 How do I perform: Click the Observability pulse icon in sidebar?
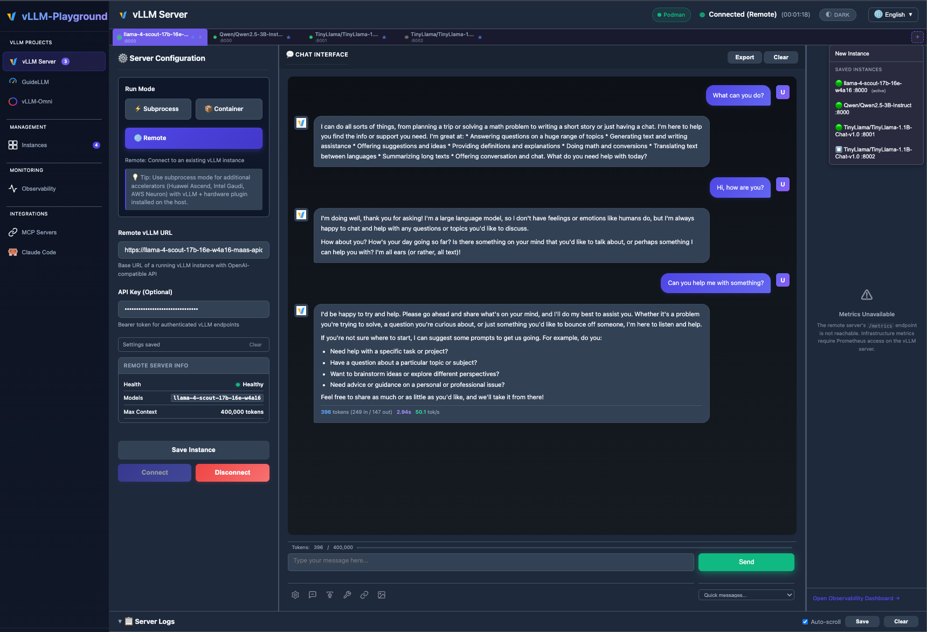[13, 189]
